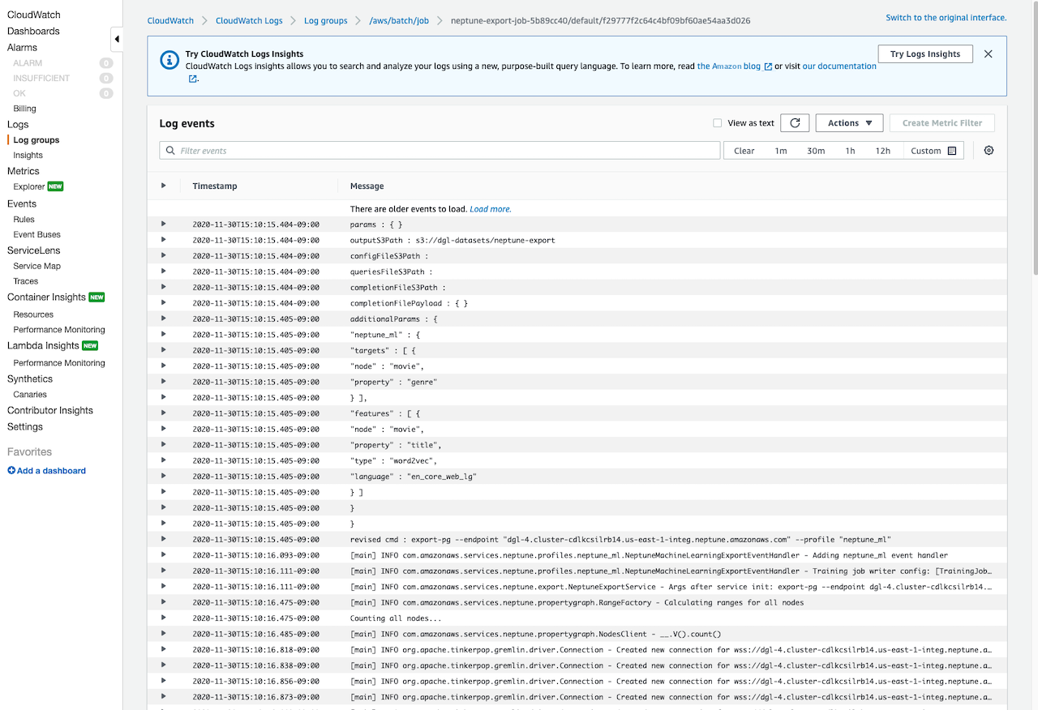Click the Try Logs Insights button
1038x710 pixels.
924,54
